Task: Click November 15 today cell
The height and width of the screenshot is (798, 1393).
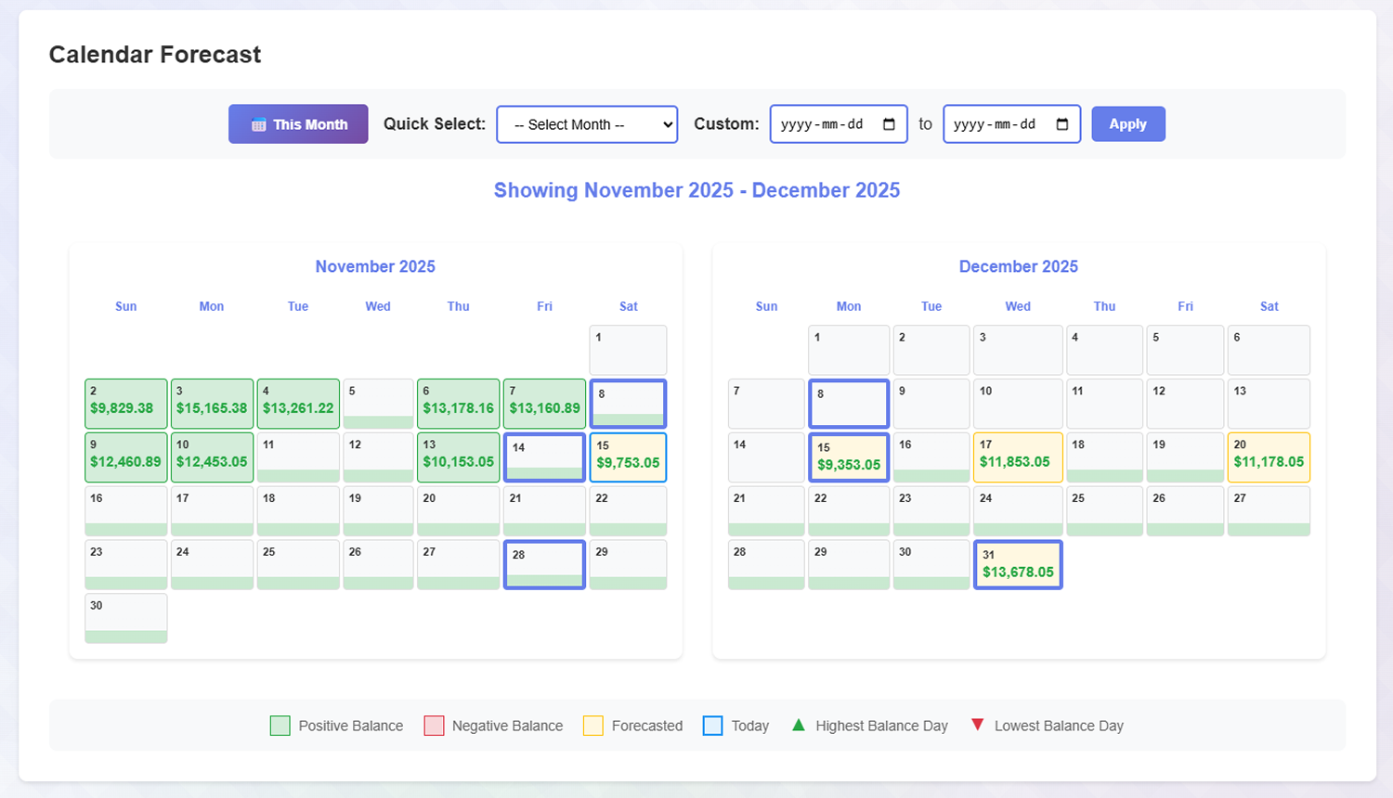Action: coord(628,457)
